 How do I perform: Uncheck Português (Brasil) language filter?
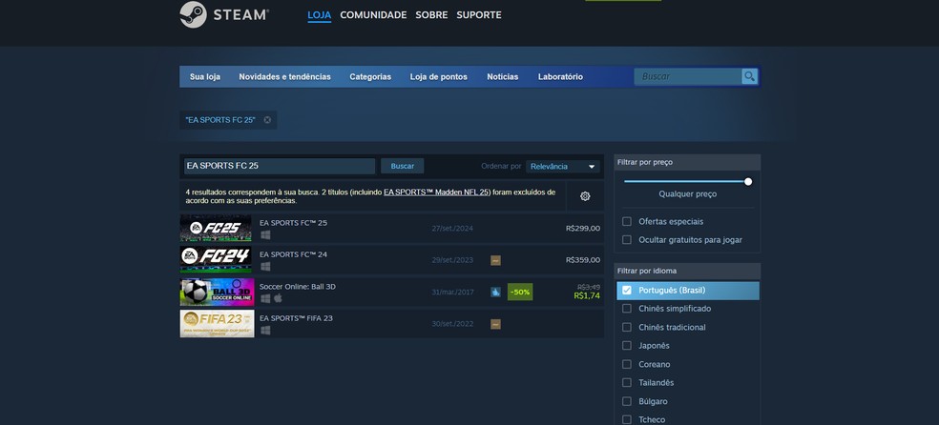coord(626,290)
